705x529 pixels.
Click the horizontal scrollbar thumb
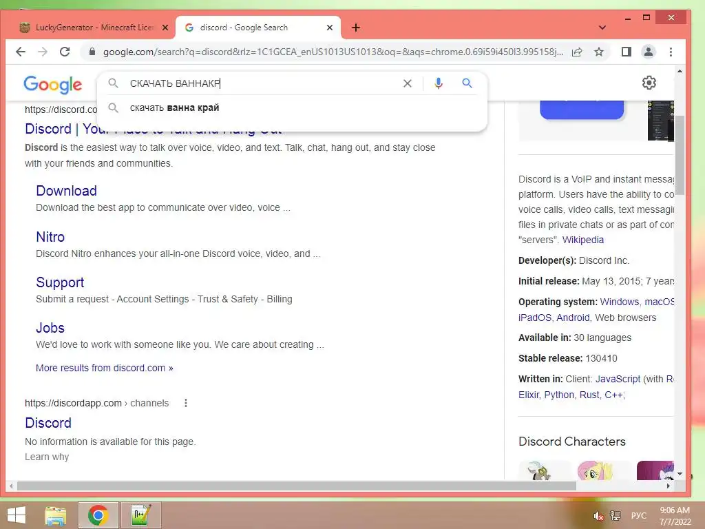click(x=296, y=486)
